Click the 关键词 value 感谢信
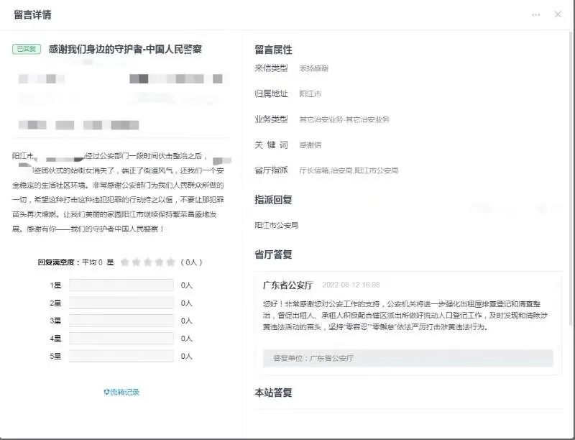 (x=310, y=145)
